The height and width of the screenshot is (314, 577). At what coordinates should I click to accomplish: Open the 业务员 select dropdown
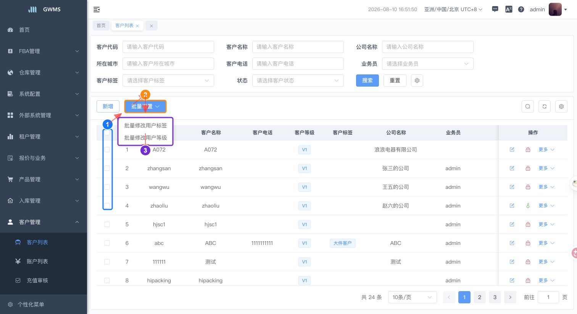(428, 64)
